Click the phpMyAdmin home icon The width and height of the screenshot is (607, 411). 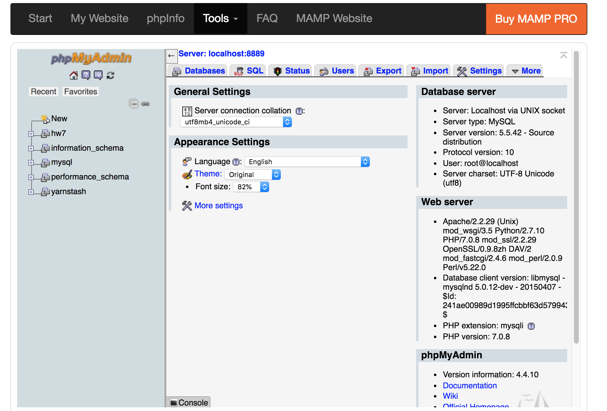pyautogui.click(x=74, y=75)
